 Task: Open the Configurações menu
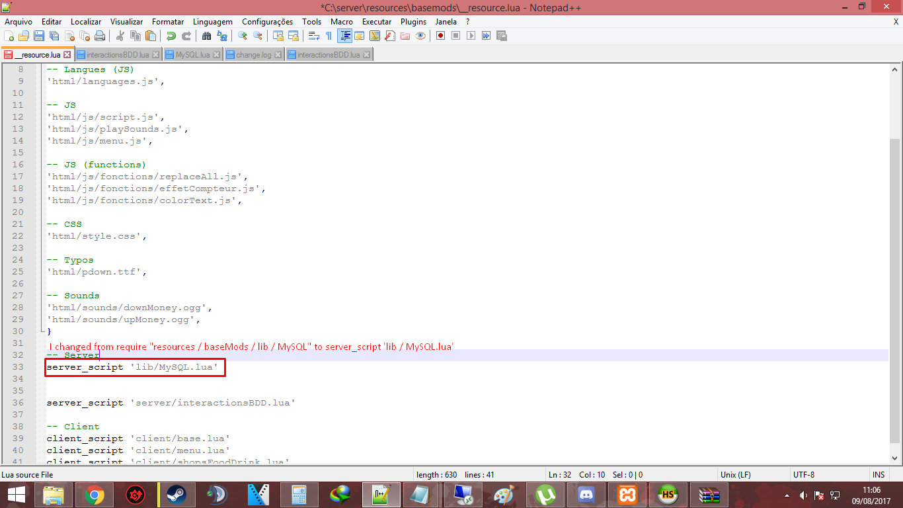pos(267,22)
